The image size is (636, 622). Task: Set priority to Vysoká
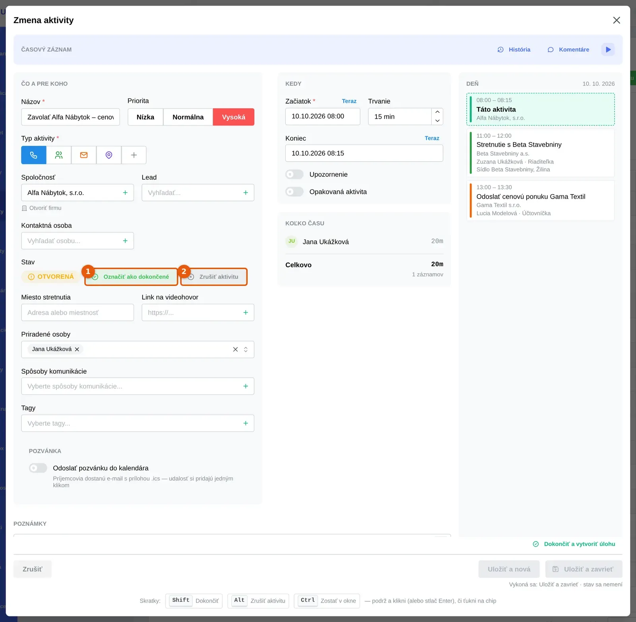pos(234,117)
